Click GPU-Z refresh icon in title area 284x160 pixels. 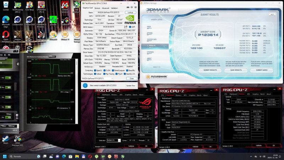pos(132,7)
